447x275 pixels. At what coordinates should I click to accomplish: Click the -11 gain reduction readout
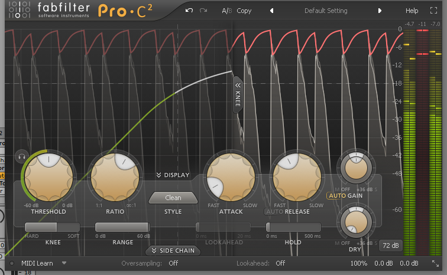[x=422, y=24]
